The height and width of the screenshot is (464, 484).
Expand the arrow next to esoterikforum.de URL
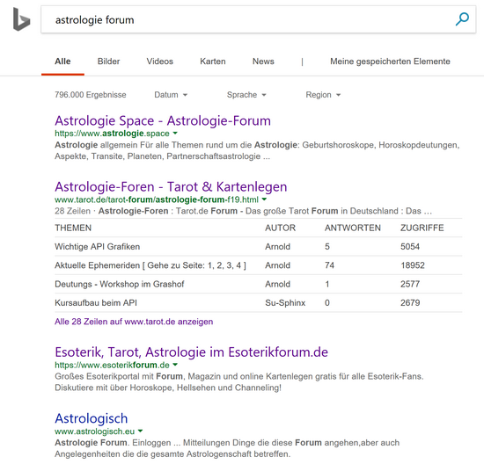(x=175, y=365)
